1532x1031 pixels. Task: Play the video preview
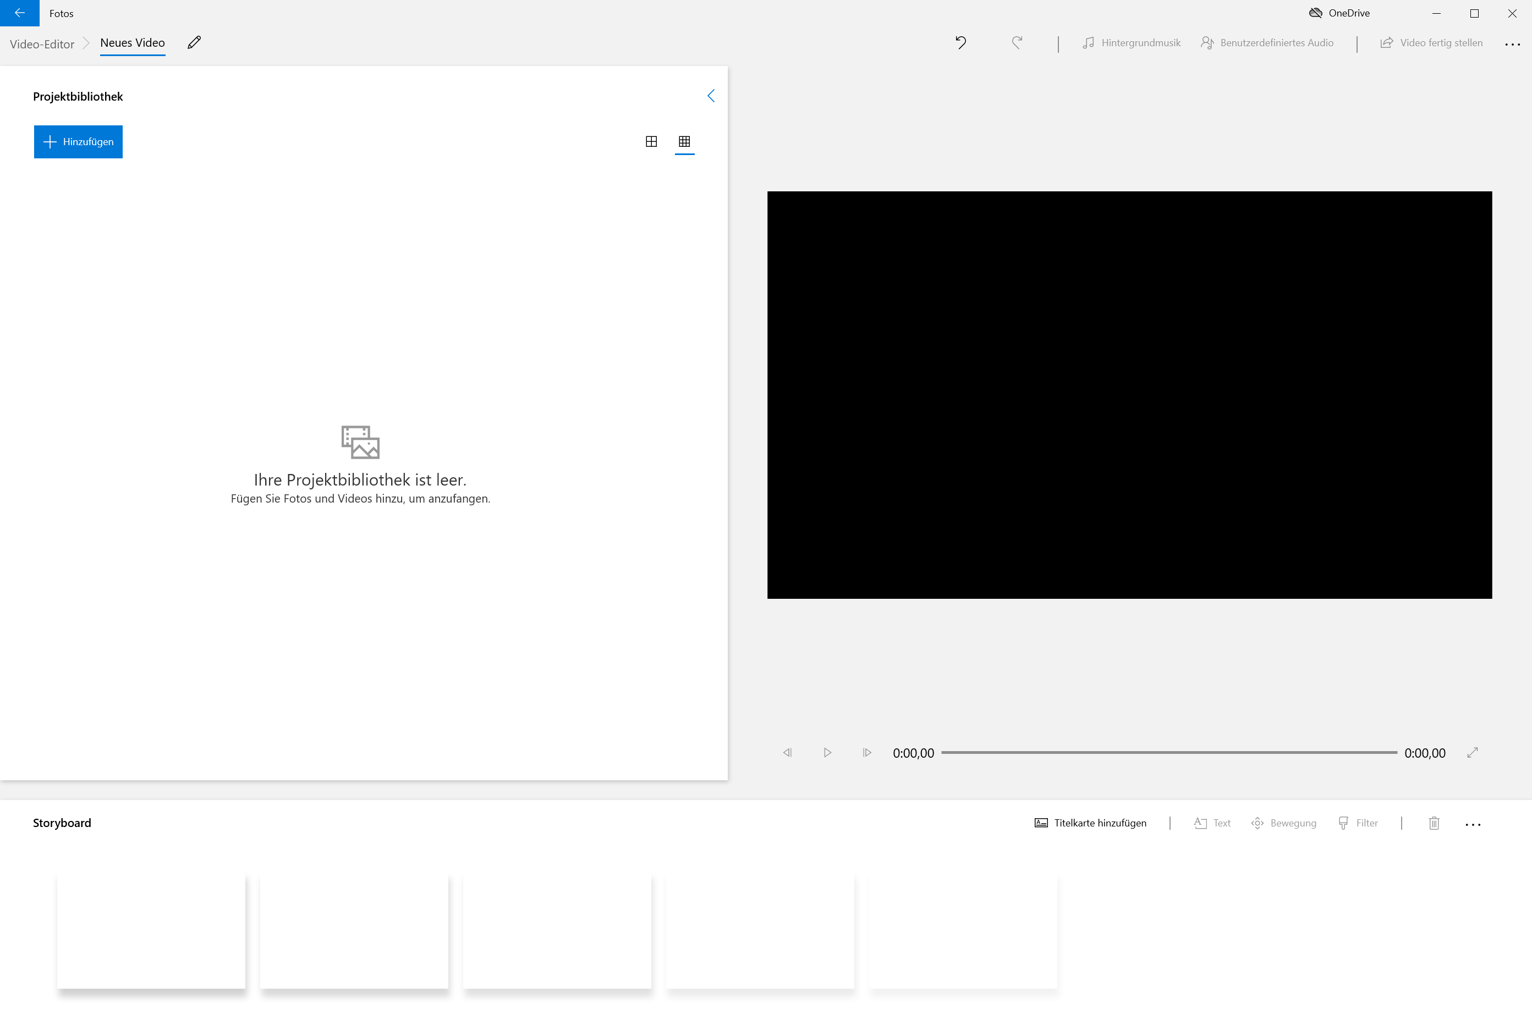827,752
